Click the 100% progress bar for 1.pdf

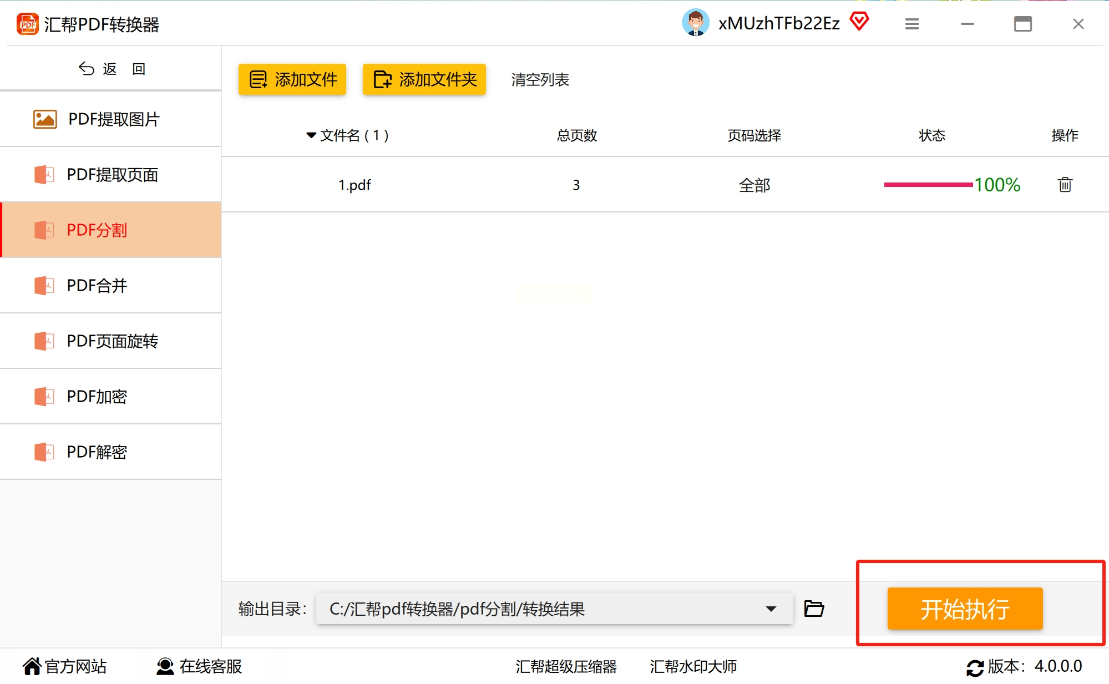click(x=928, y=185)
